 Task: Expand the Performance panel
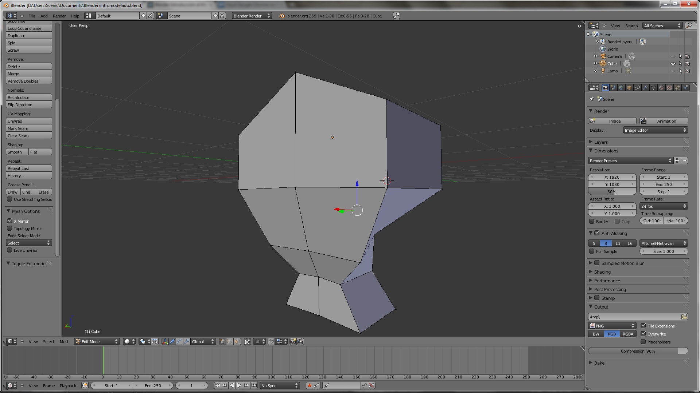pos(607,281)
